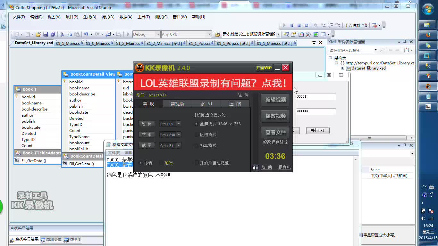Click the Find in Files folder icon
The height and width of the screenshot is (246, 438).
218,34
